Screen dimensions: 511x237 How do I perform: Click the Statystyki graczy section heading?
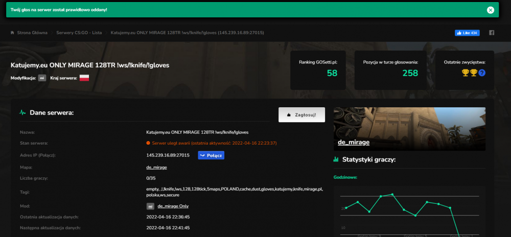coord(369,159)
